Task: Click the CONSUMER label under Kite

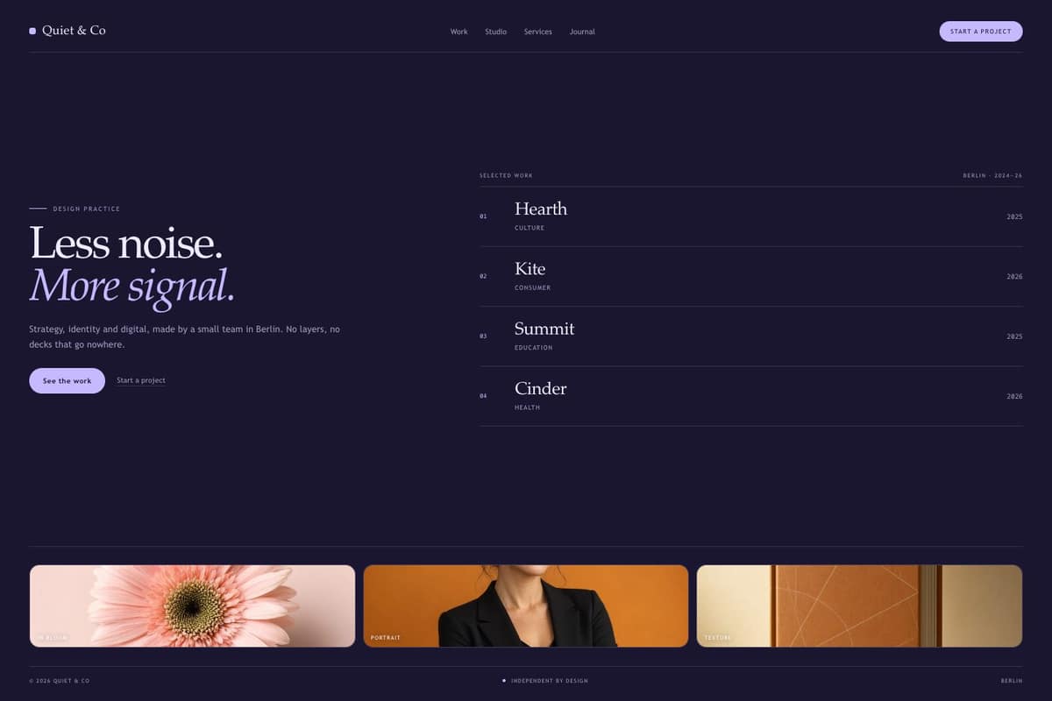Action: click(533, 288)
